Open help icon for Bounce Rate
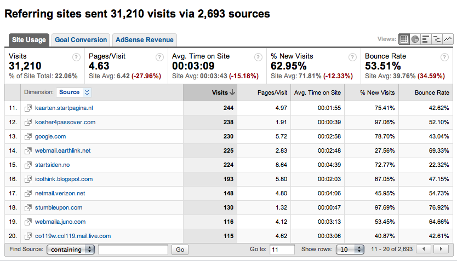The height and width of the screenshot is (261, 457). [x=444, y=57]
